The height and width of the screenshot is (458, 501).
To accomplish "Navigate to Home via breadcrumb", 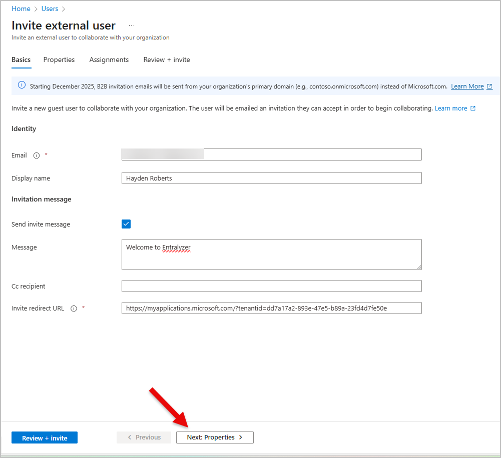I will (21, 8).
